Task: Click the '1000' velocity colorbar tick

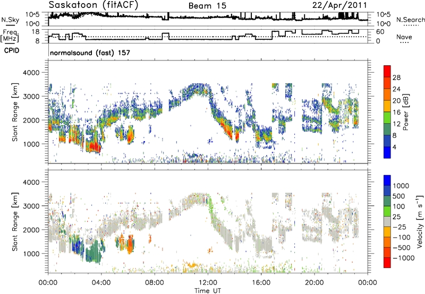Action: (x=401, y=186)
